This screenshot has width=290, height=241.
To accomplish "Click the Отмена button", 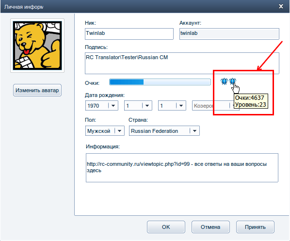I will pos(210,227).
